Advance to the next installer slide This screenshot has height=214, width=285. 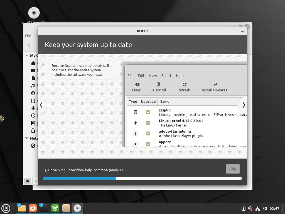244,105
